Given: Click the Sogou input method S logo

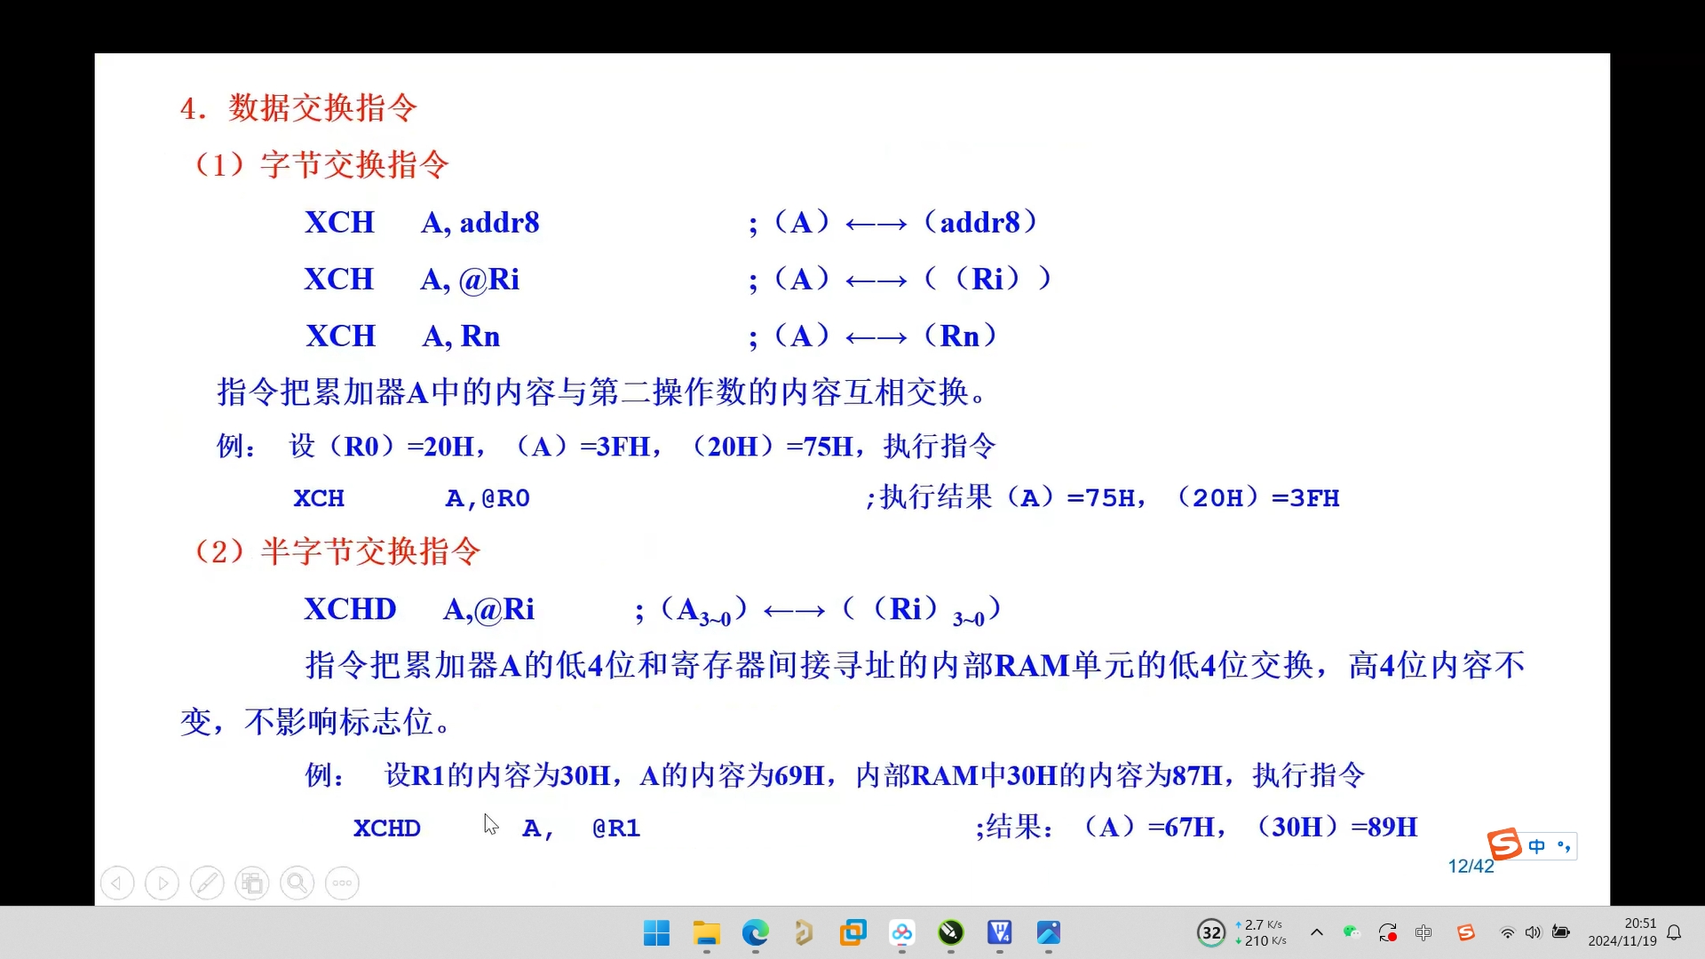Looking at the screenshot, I should [1504, 844].
